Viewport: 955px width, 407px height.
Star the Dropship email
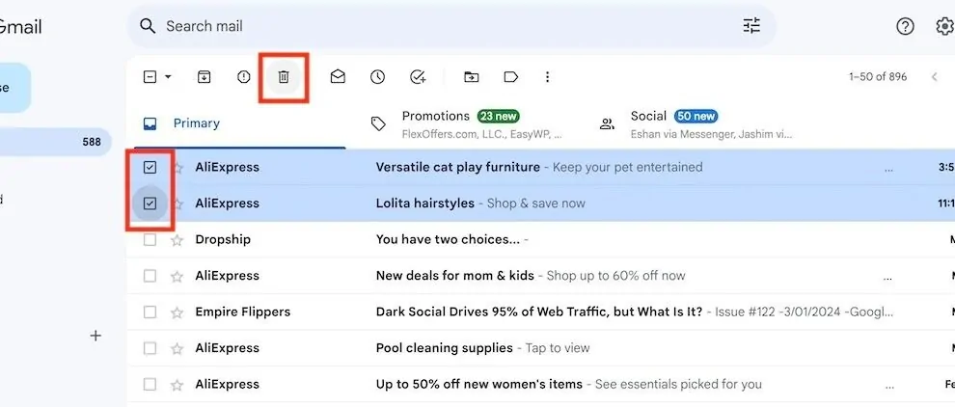(177, 240)
